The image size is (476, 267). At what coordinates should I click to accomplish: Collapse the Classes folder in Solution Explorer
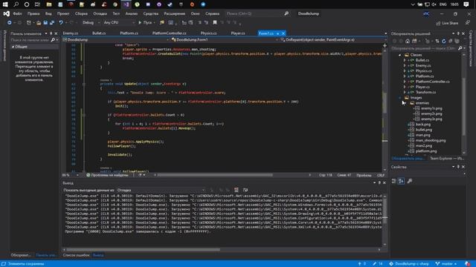[x=400, y=55]
